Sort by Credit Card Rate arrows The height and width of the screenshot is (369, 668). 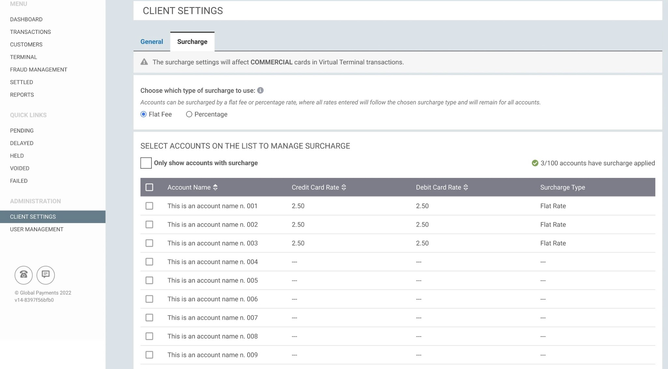click(x=344, y=187)
